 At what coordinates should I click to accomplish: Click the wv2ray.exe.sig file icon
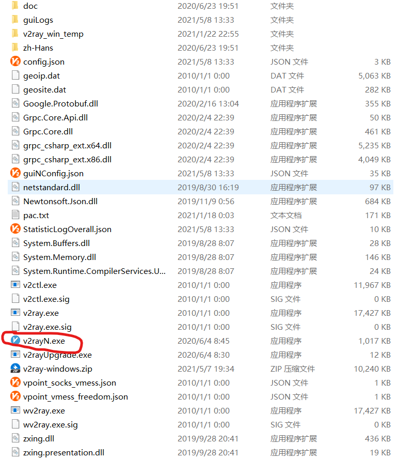pyautogui.click(x=15, y=424)
